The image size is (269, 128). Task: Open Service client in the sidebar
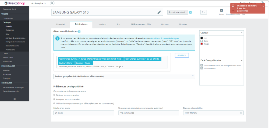(x=8, y=57)
